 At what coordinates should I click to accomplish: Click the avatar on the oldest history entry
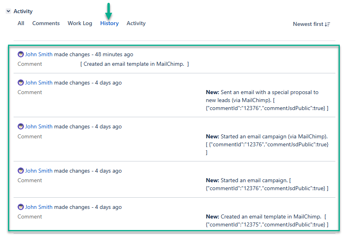(21, 207)
